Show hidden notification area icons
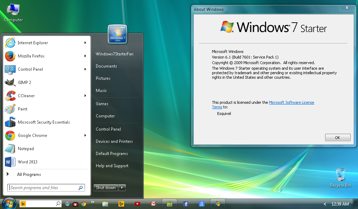The image size is (358, 209). click(325, 204)
